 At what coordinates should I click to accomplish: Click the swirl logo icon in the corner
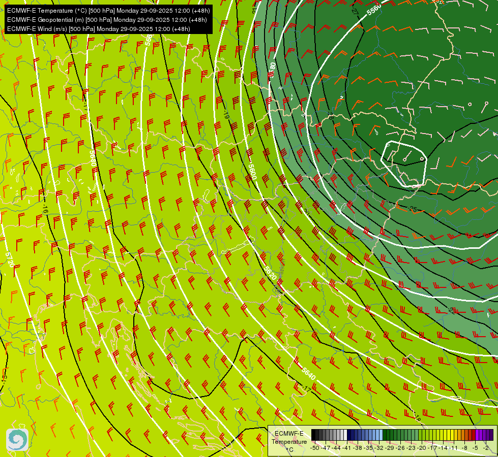pyautogui.click(x=17, y=440)
